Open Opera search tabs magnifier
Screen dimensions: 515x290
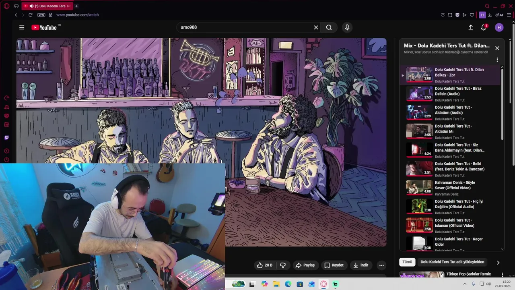(487, 6)
